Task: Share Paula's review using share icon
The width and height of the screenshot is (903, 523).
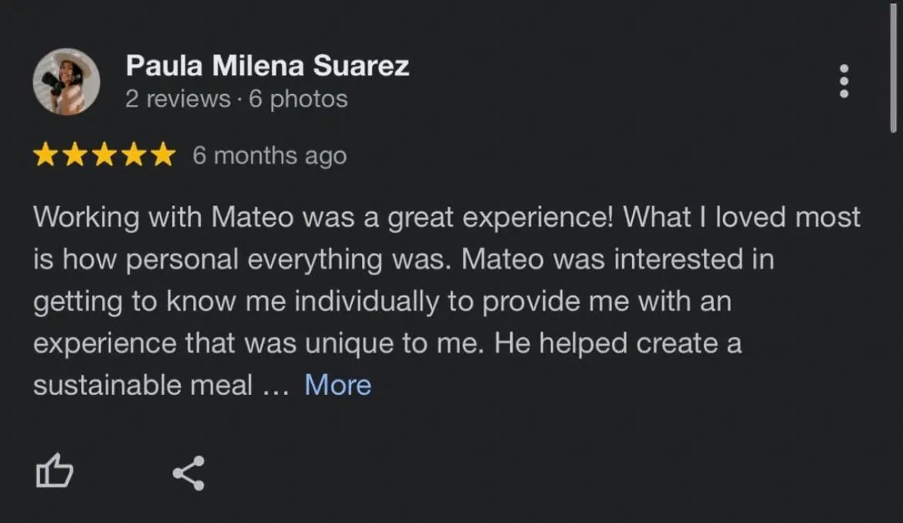Action: pos(188,473)
